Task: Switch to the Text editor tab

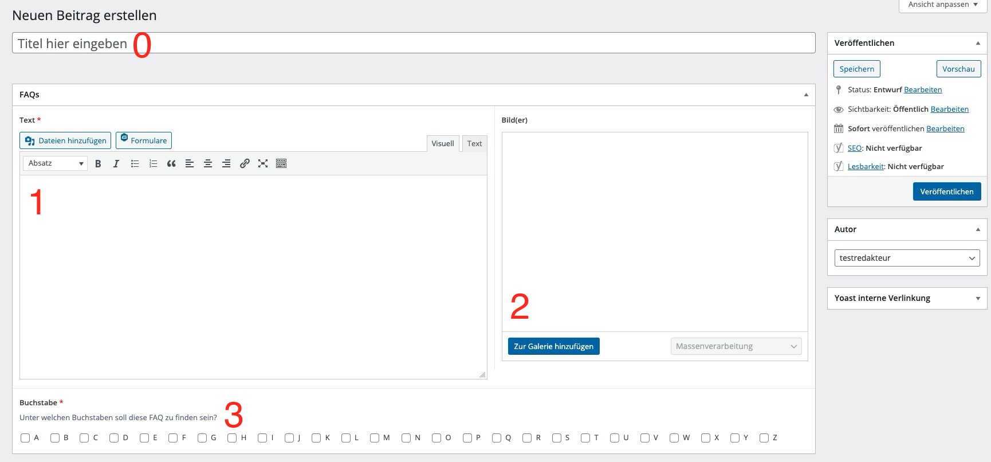Action: click(x=474, y=143)
